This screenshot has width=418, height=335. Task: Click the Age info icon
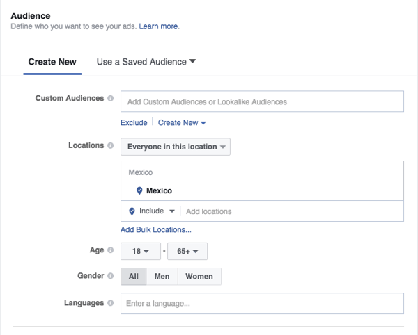click(x=110, y=250)
